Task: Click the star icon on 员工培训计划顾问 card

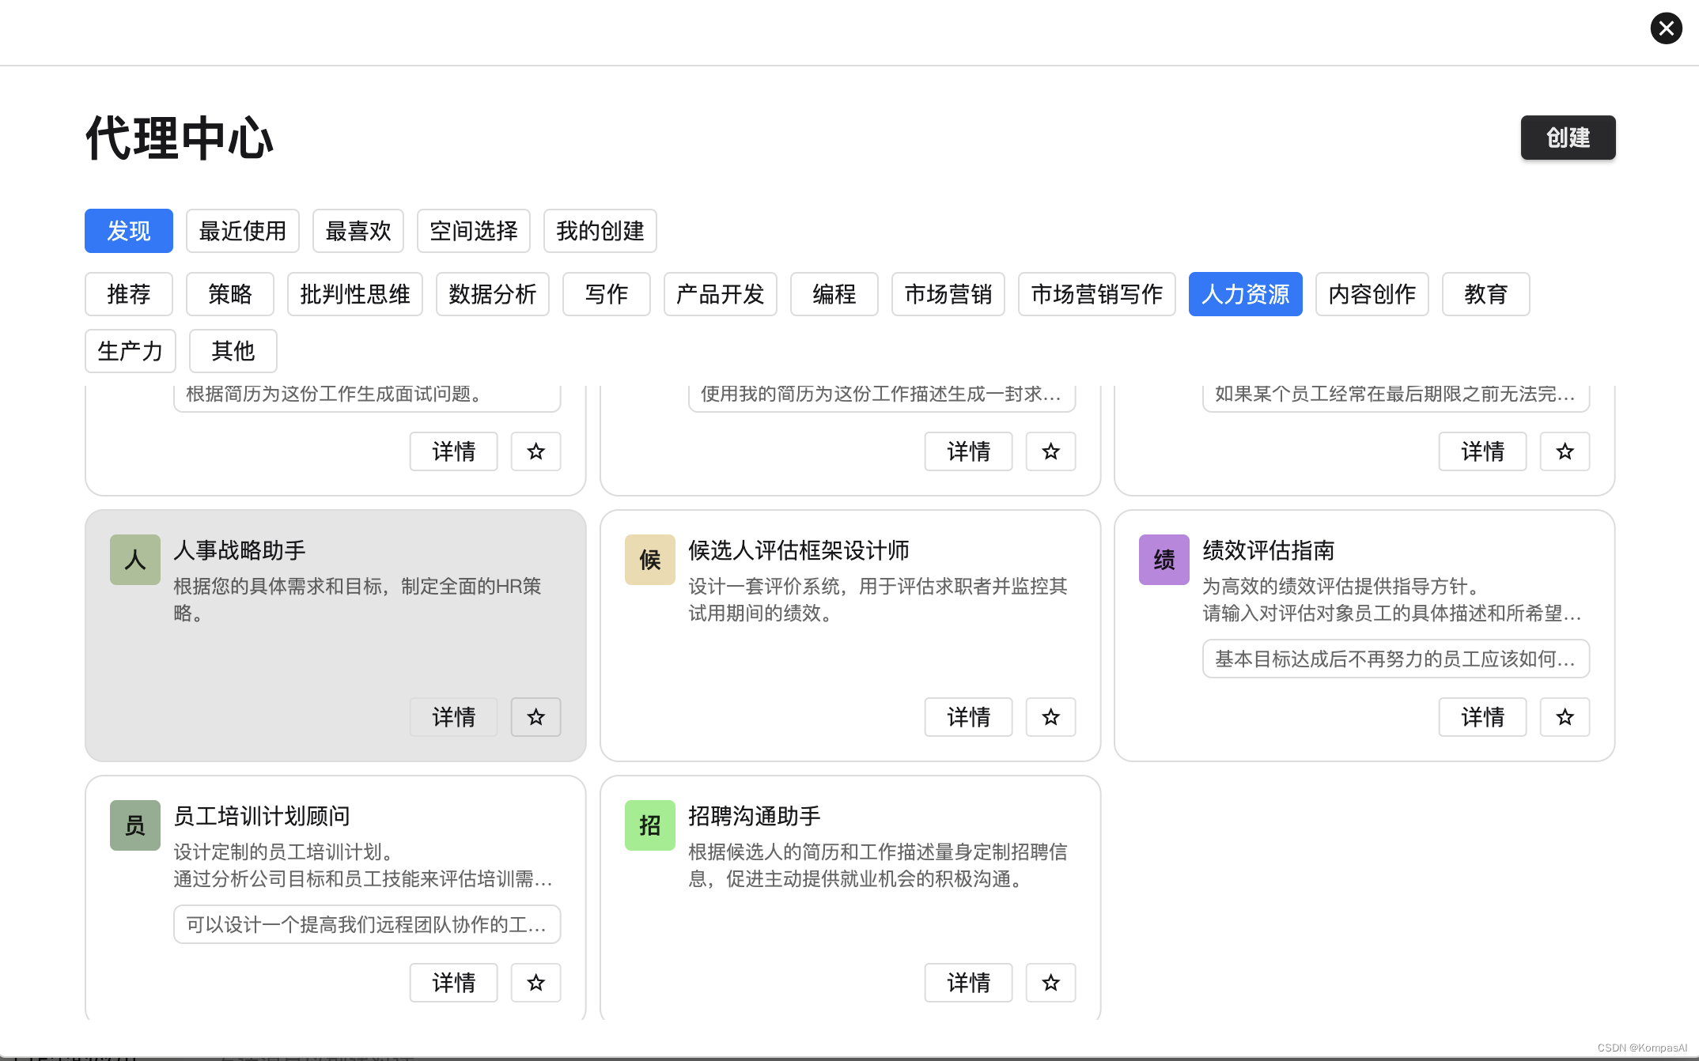Action: pyautogui.click(x=535, y=983)
